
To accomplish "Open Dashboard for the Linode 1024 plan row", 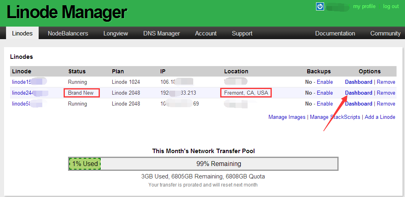I will 358,82.
